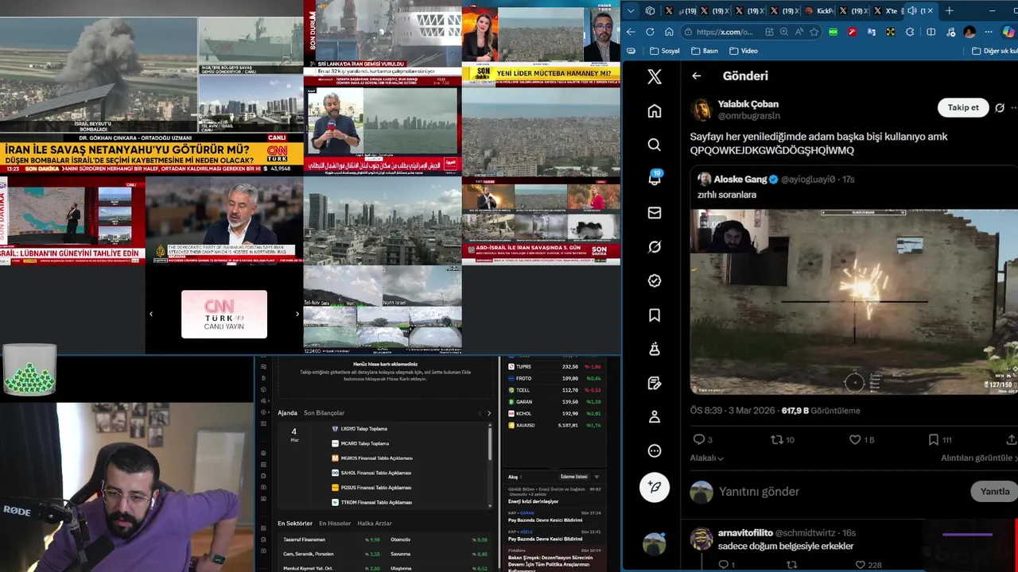Image resolution: width=1018 pixels, height=572 pixels.
Task: Select the Ajanda tab
Action: pos(287,413)
